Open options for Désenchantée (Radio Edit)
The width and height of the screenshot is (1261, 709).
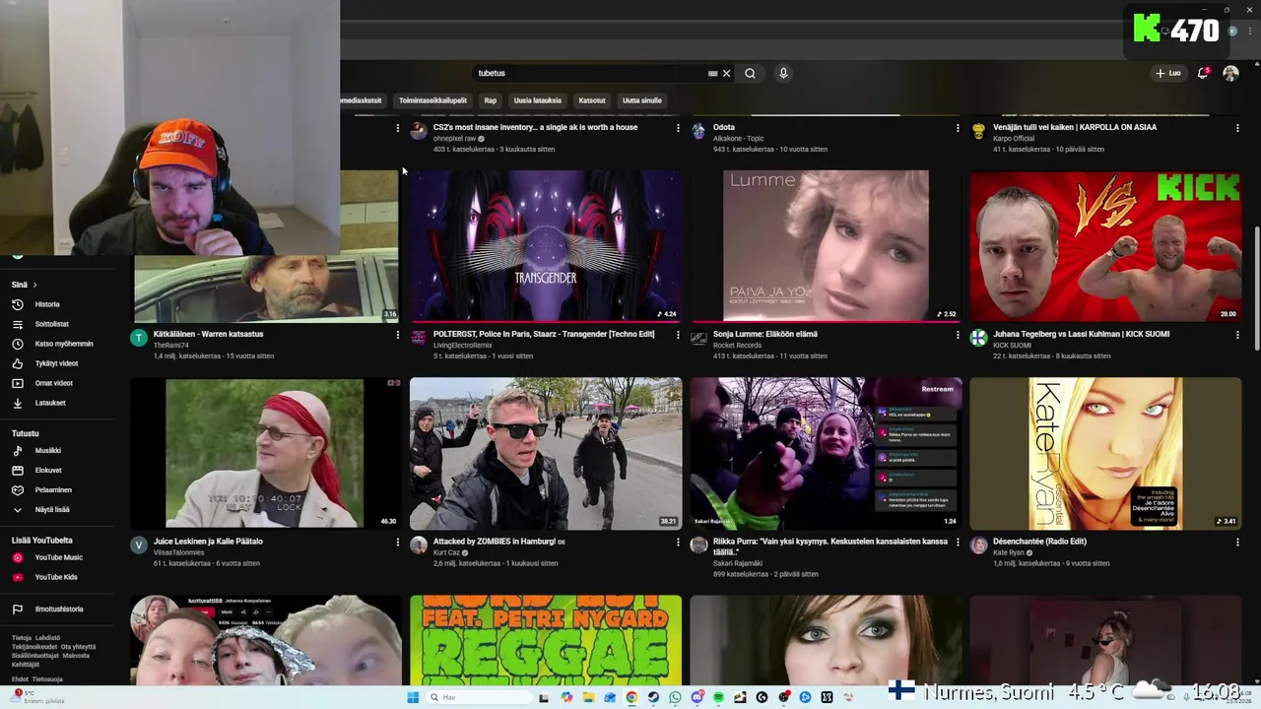point(1237,543)
